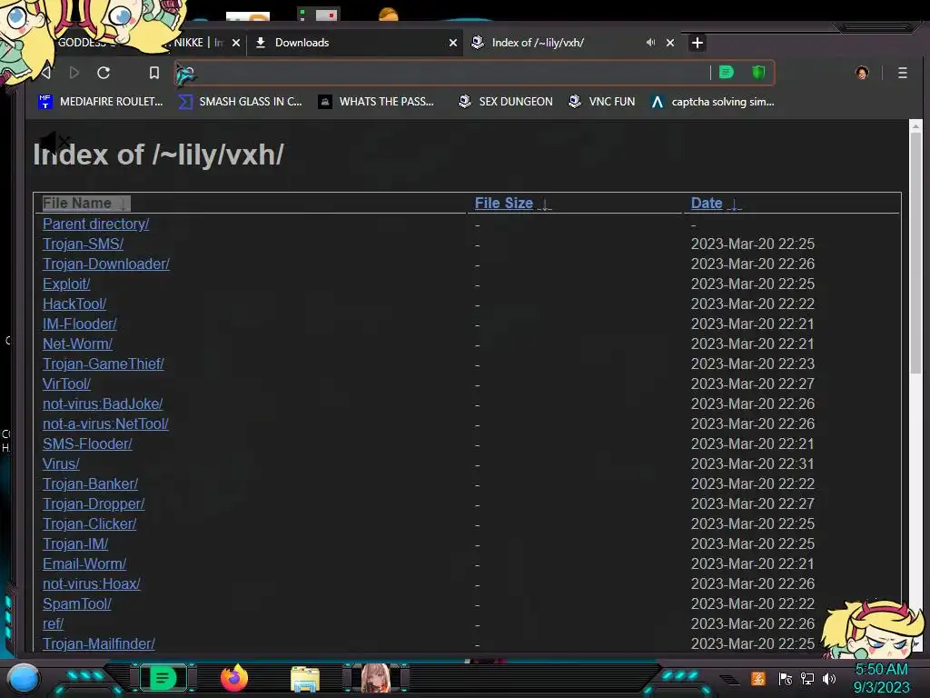
Task: Open the green chat app in taskbar
Action: coord(163,678)
